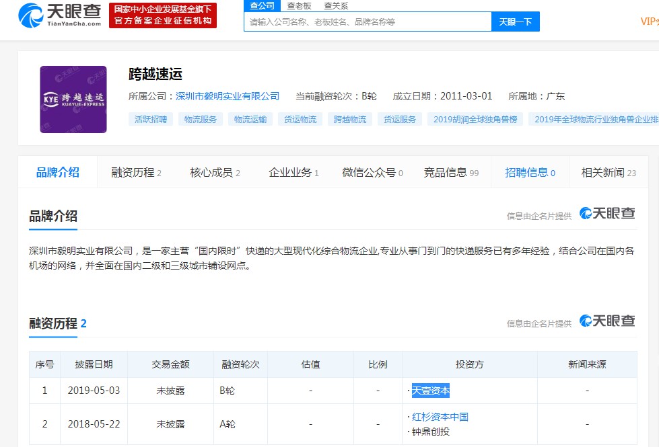Switch to the 融资历程 tab

[x=136, y=173]
